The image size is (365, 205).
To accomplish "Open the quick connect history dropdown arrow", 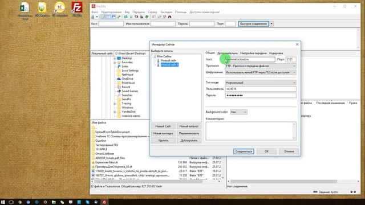I will (x=271, y=24).
